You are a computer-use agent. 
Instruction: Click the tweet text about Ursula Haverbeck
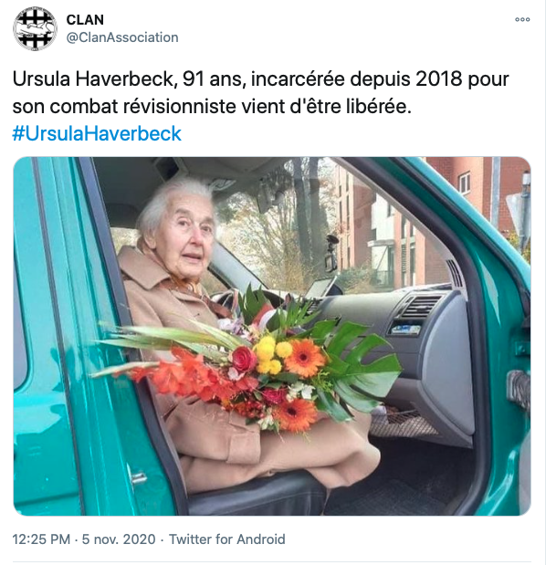click(260, 92)
